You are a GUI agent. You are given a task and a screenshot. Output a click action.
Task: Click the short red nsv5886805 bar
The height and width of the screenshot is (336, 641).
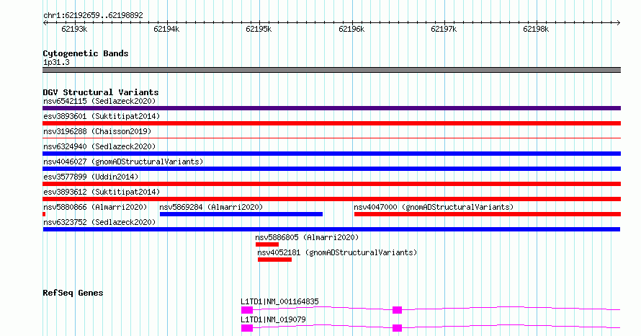coord(267,244)
